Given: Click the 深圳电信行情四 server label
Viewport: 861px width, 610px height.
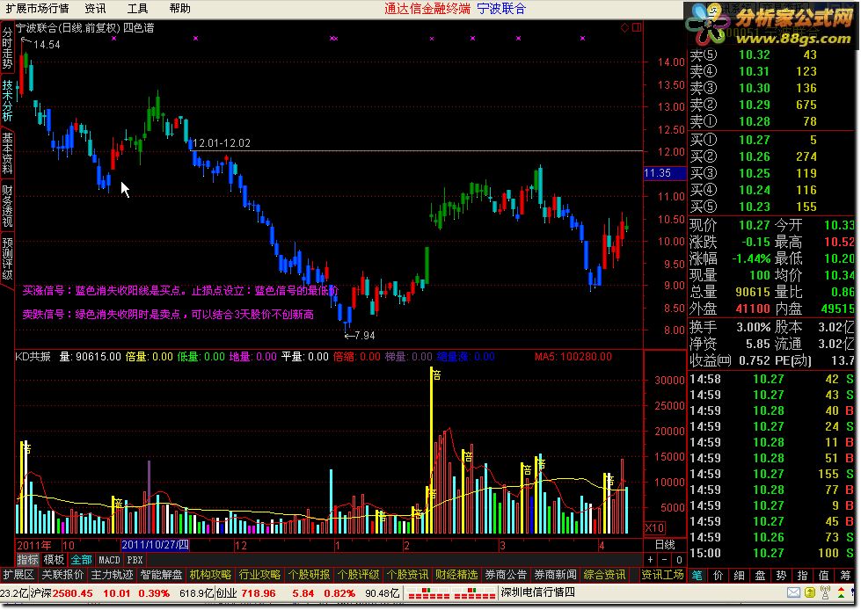Looking at the screenshot, I should click(537, 592).
